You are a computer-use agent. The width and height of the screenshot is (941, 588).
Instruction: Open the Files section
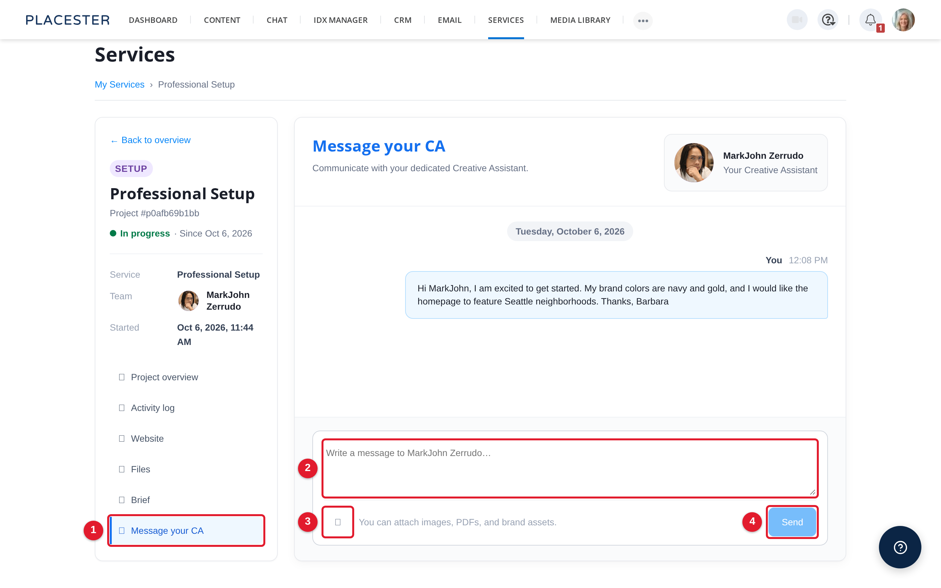[x=186, y=469]
